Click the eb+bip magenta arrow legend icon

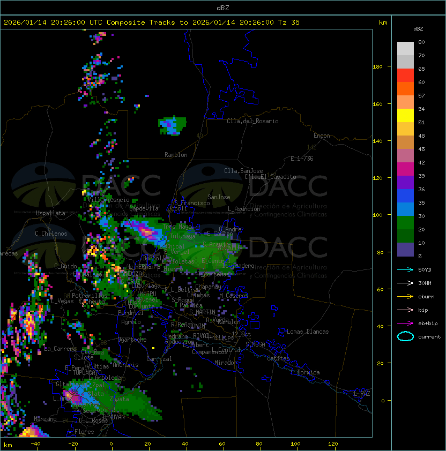(405, 324)
